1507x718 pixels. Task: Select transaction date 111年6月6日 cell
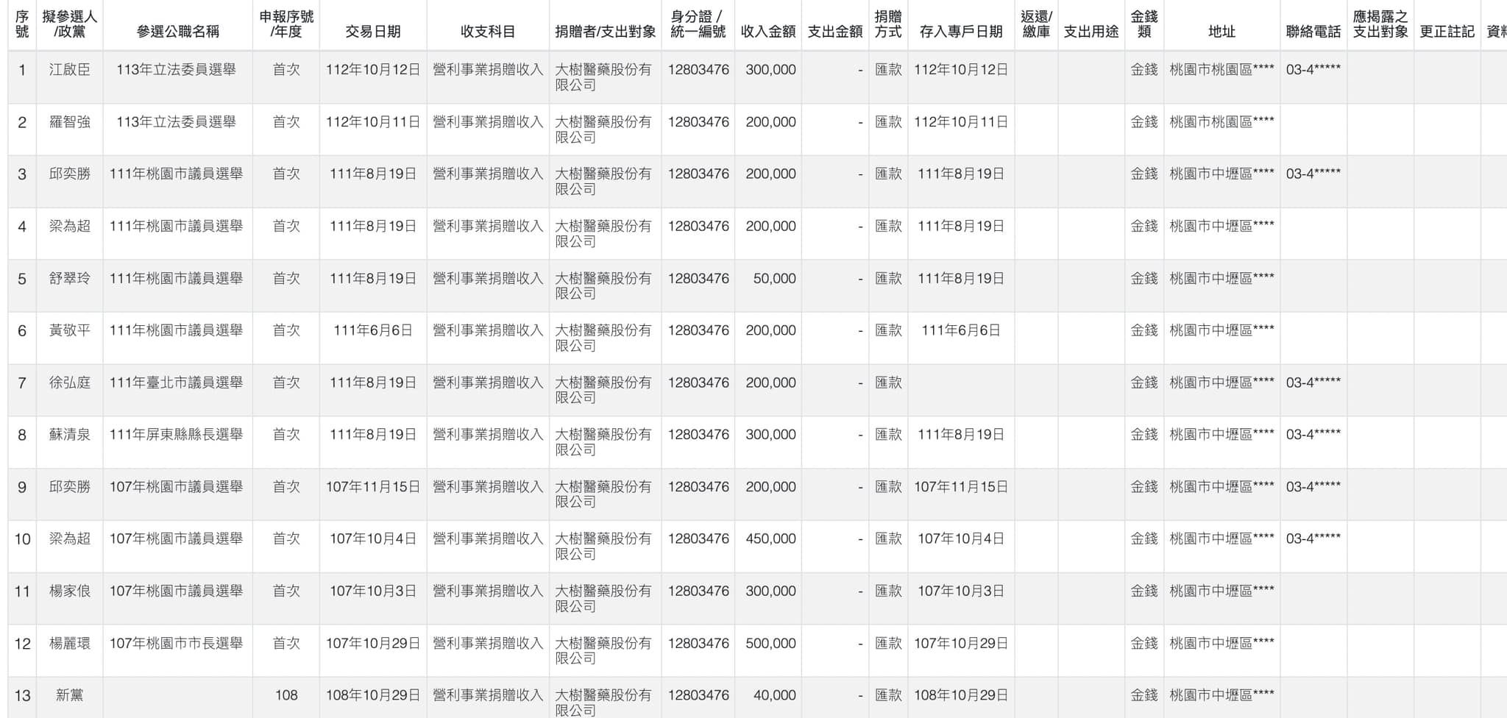click(x=372, y=330)
